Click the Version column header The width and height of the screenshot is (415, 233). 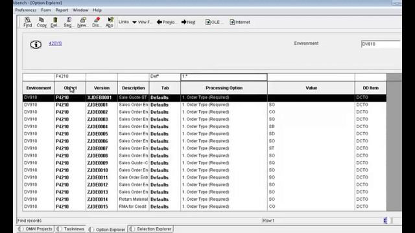point(102,88)
